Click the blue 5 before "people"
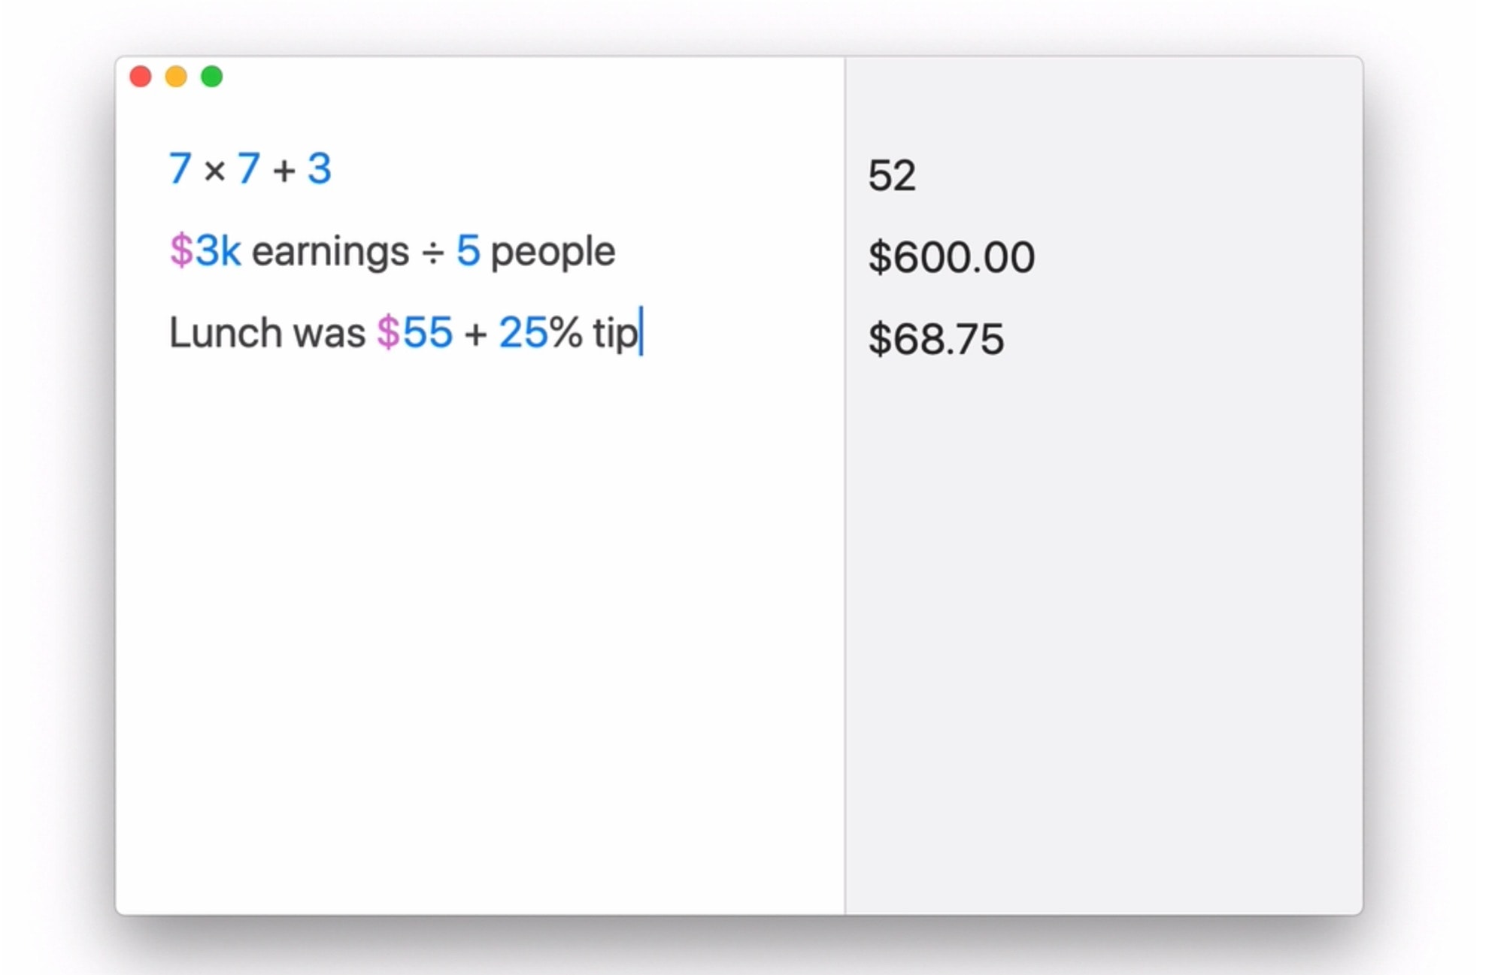The image size is (1504, 975). 468,250
